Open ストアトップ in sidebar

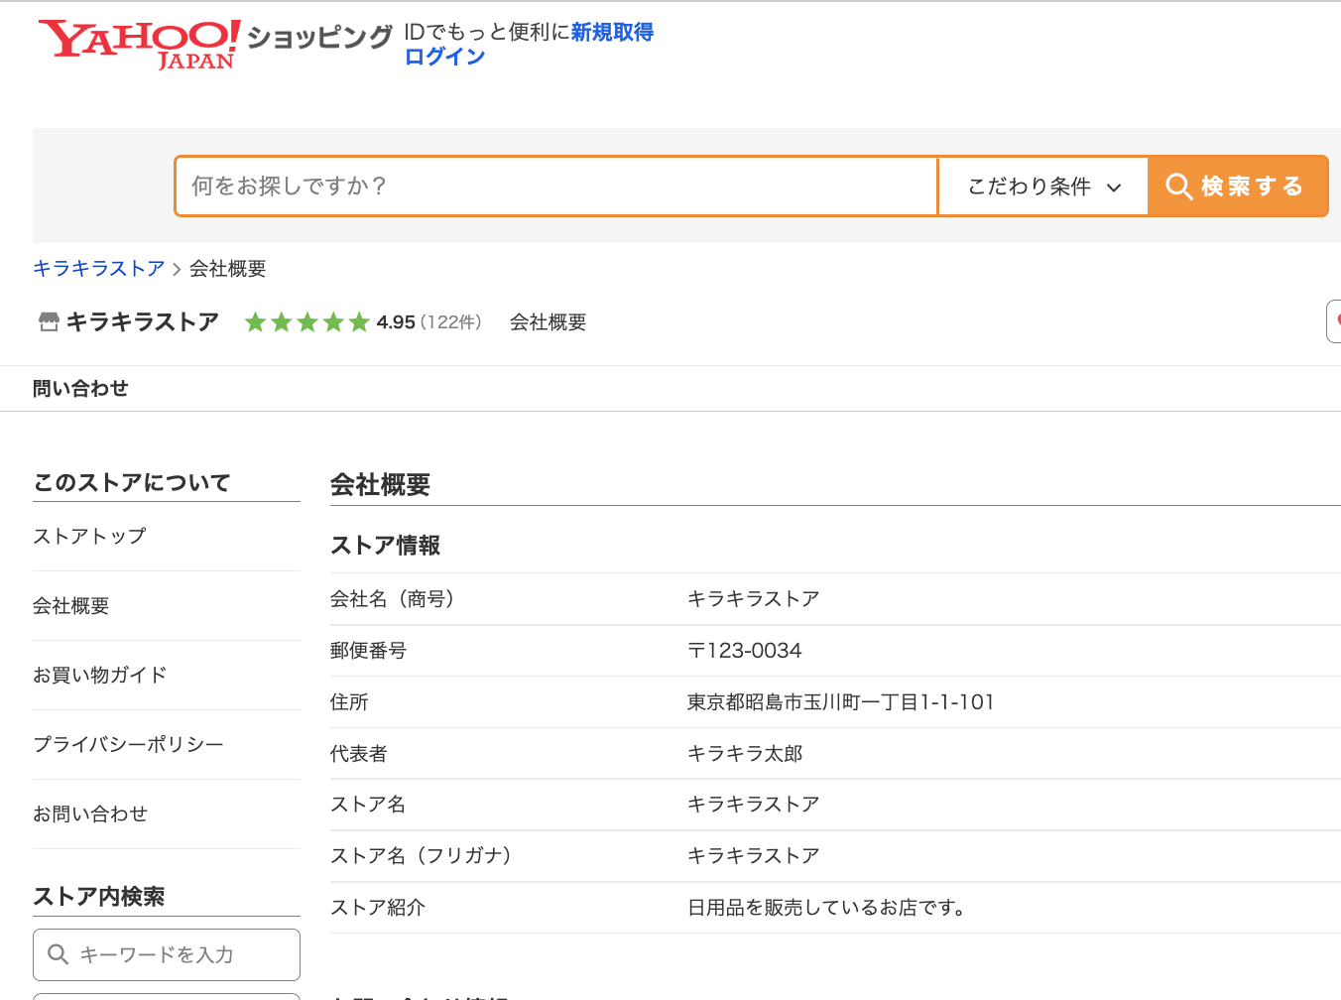[x=89, y=537]
